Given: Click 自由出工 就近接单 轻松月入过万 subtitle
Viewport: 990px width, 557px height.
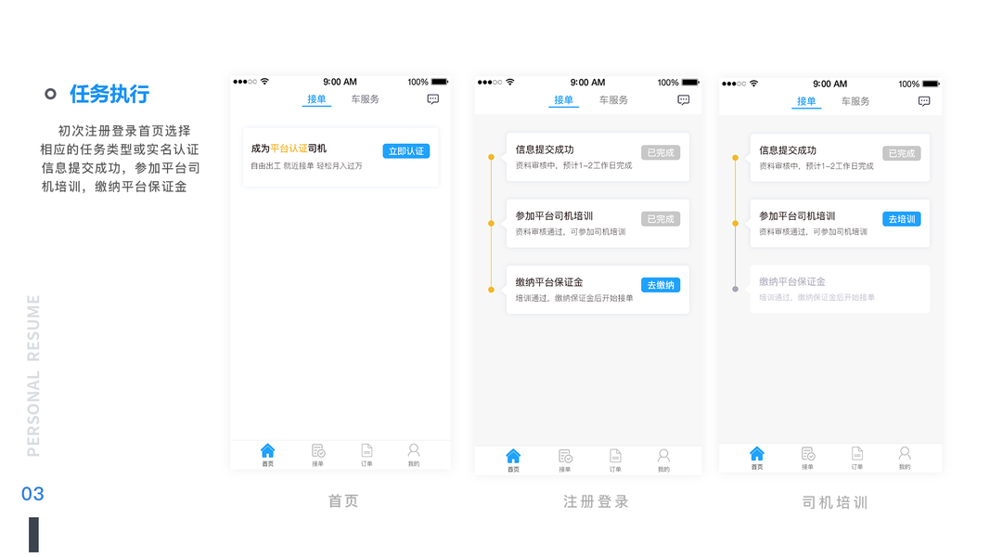Looking at the screenshot, I should coord(306,166).
